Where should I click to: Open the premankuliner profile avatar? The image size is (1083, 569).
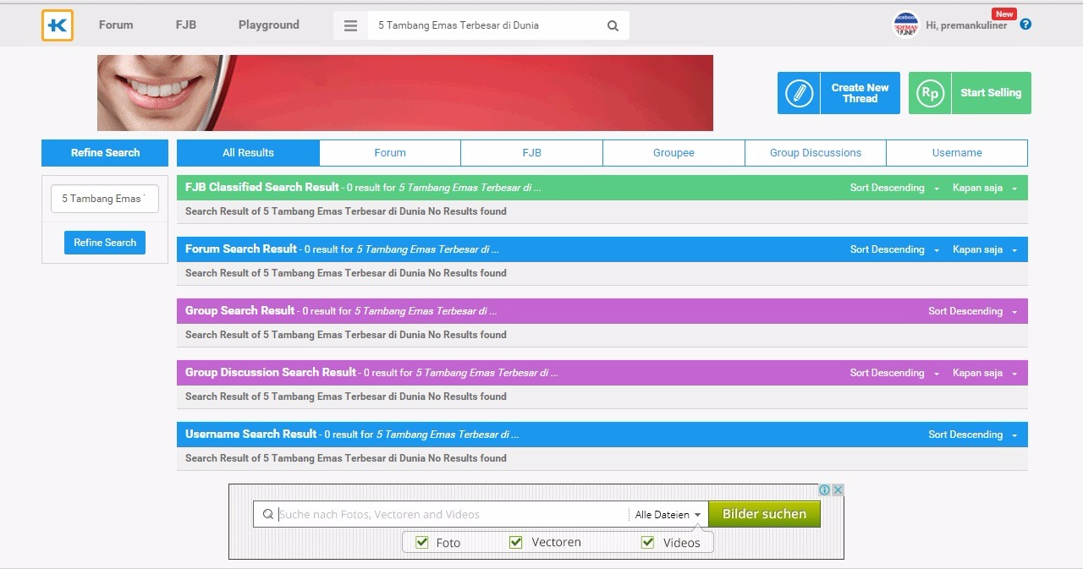[905, 25]
